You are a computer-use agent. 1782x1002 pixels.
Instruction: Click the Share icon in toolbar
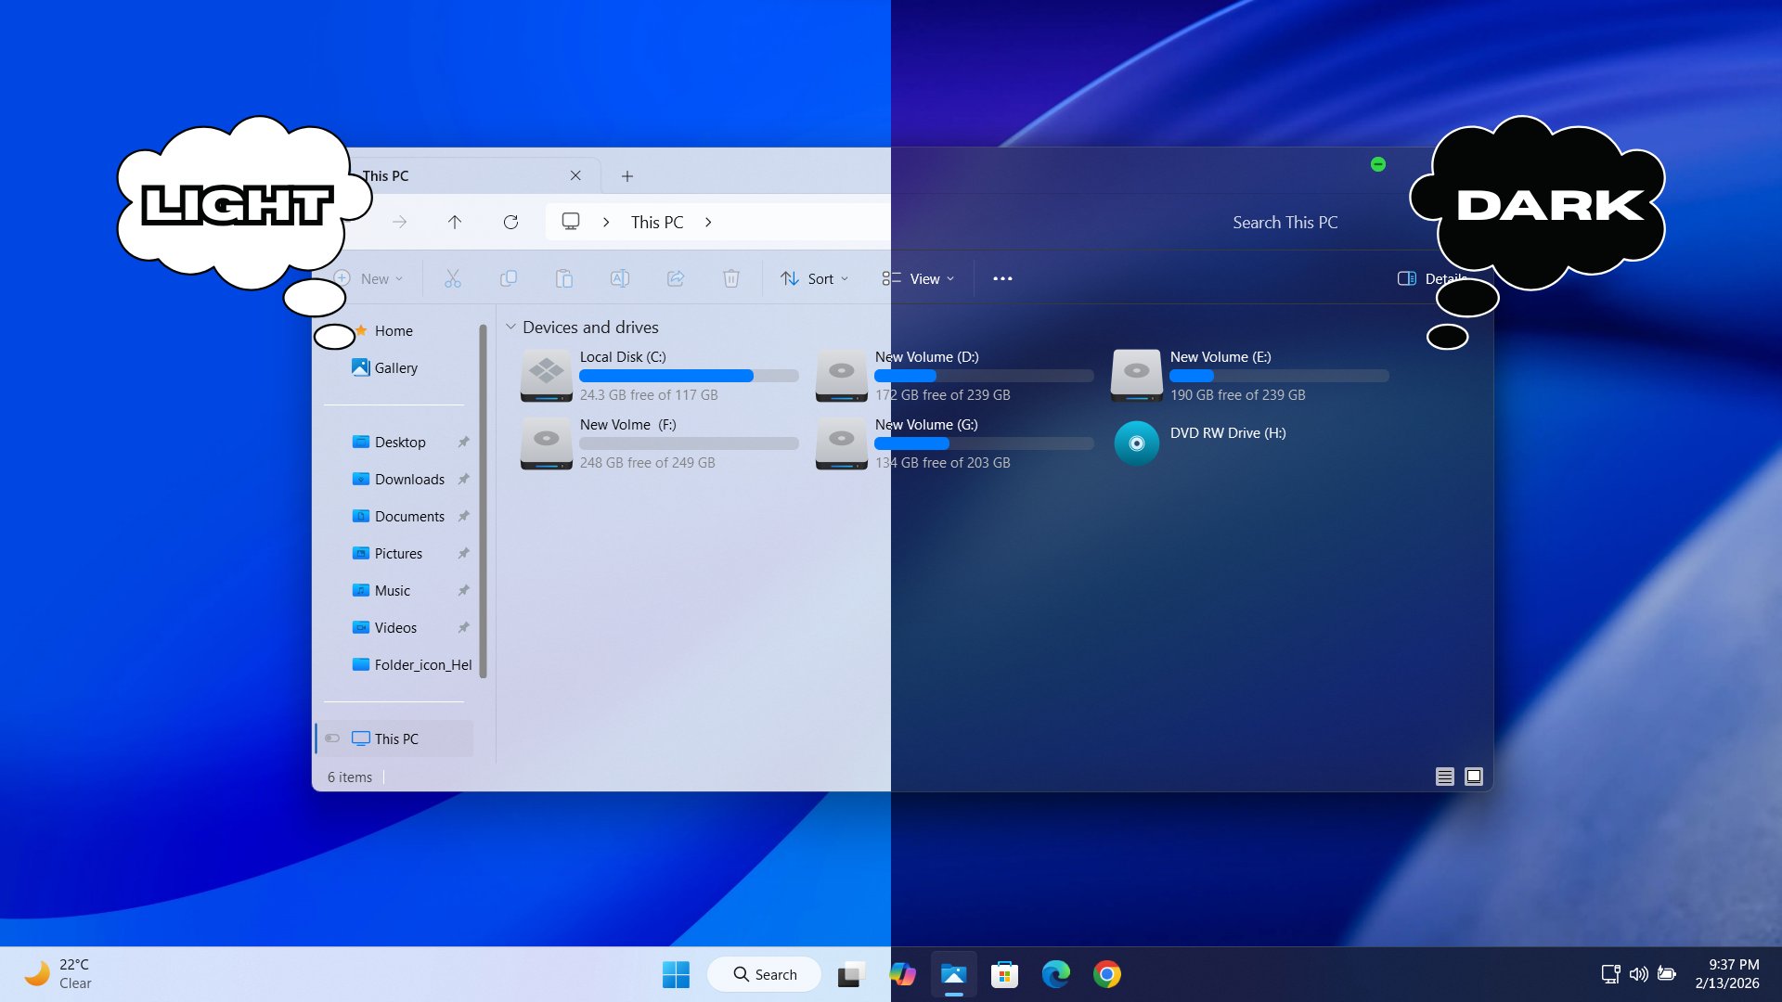pos(676,278)
